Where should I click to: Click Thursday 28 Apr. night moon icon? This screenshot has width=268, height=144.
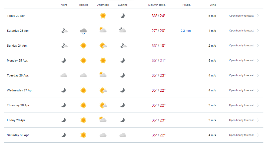point(64,105)
